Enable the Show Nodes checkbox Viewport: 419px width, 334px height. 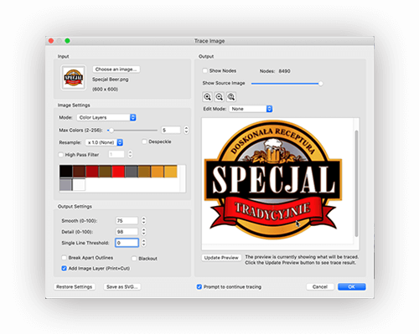coord(205,71)
